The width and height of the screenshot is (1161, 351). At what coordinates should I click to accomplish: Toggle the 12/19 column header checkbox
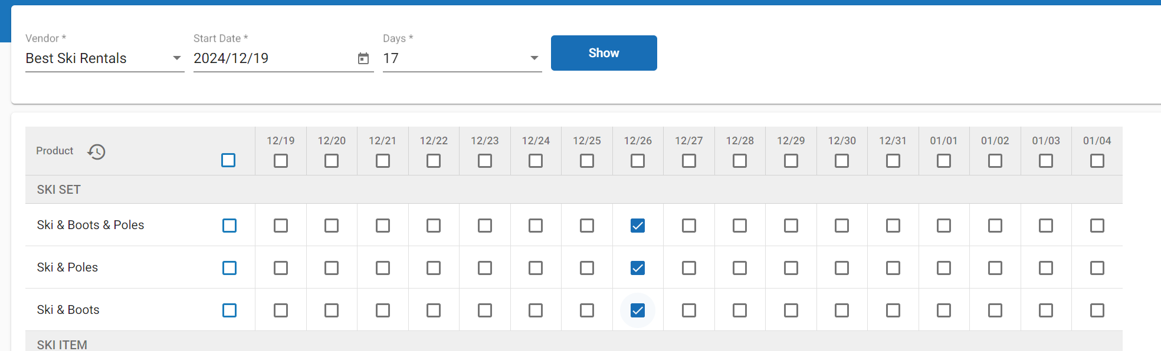[281, 161]
